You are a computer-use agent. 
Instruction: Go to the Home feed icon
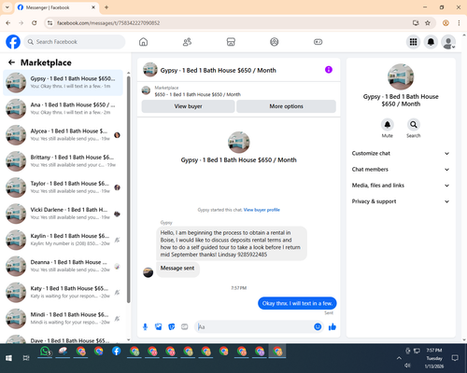(x=143, y=42)
